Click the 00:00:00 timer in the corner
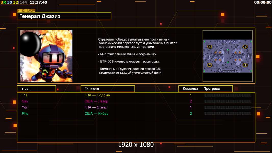 pos(263,2)
